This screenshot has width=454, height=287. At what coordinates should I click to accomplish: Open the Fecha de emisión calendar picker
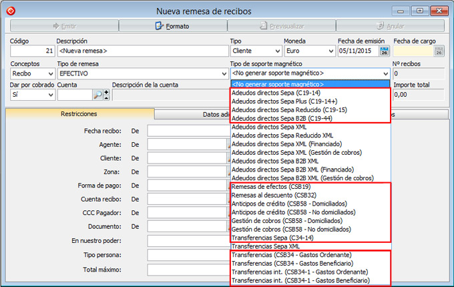[x=384, y=51]
